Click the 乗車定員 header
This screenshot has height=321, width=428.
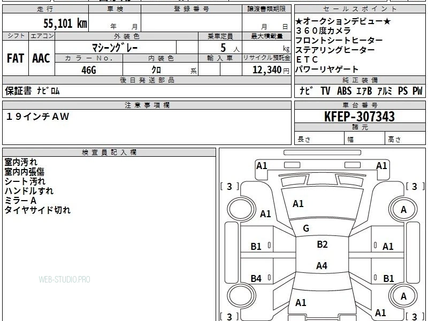220,36
